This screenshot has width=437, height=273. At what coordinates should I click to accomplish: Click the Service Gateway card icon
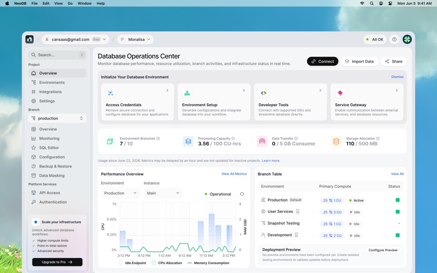[x=340, y=93]
